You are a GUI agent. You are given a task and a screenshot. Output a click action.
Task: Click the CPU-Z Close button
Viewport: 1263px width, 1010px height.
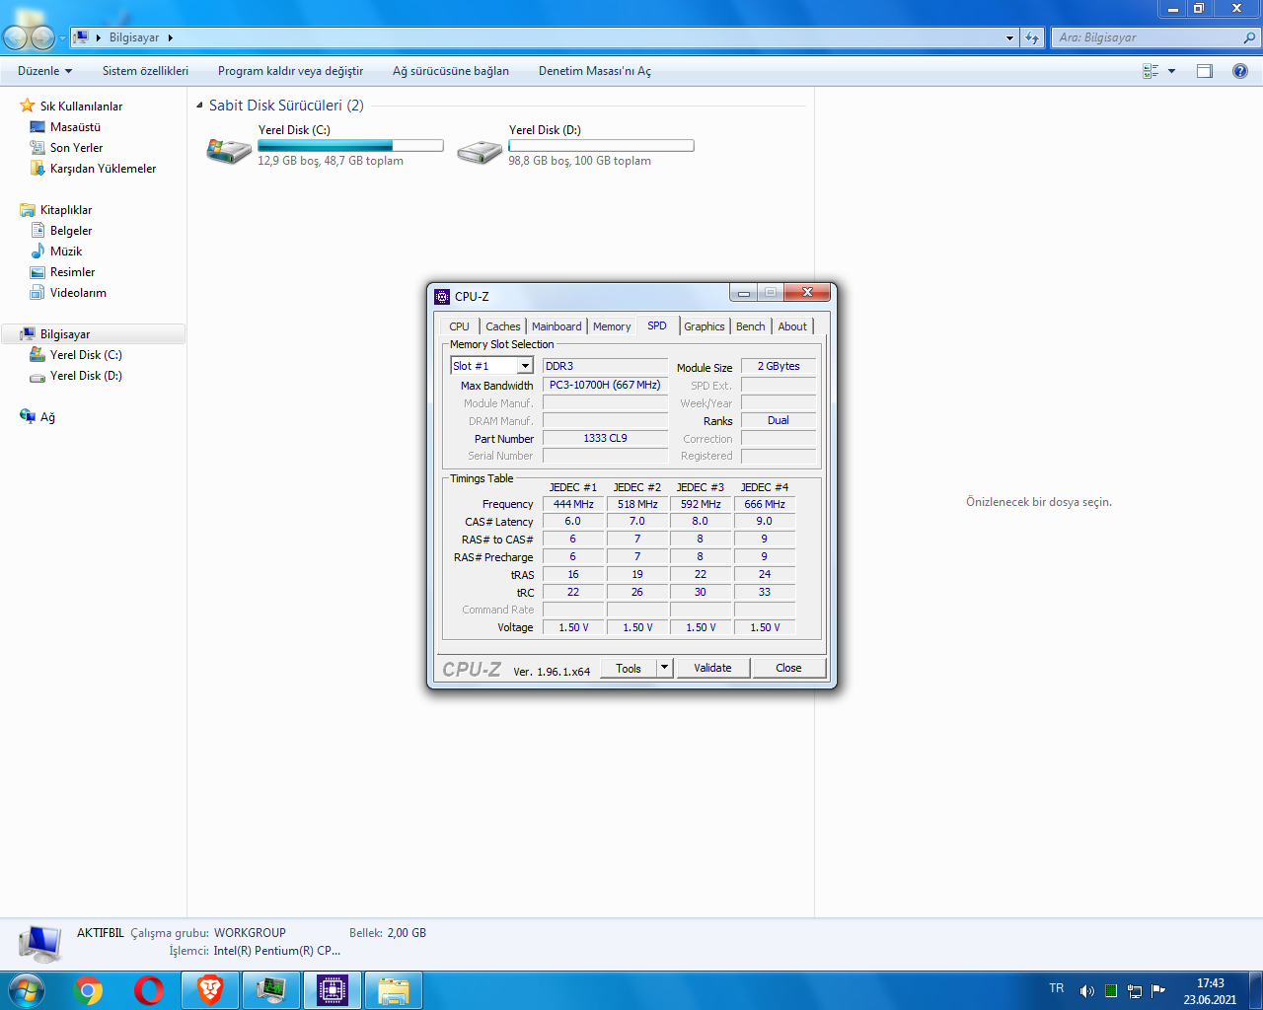(x=788, y=668)
